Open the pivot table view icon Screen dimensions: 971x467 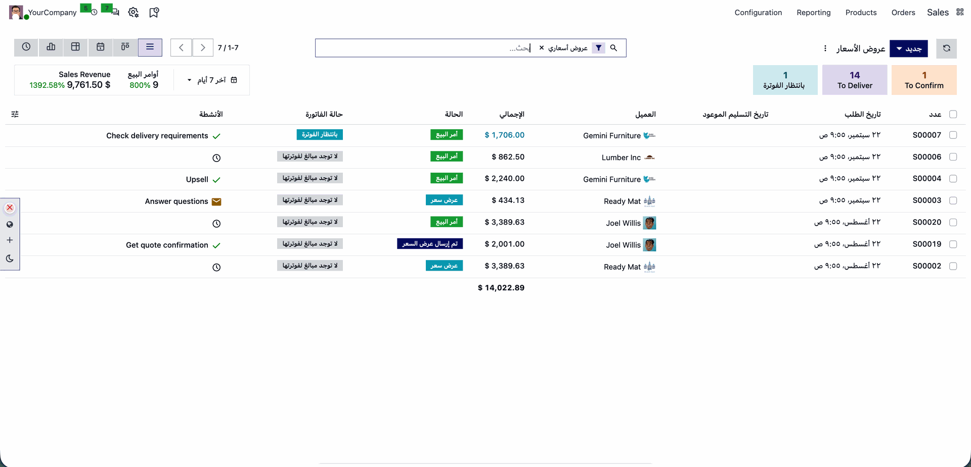pyautogui.click(x=76, y=47)
